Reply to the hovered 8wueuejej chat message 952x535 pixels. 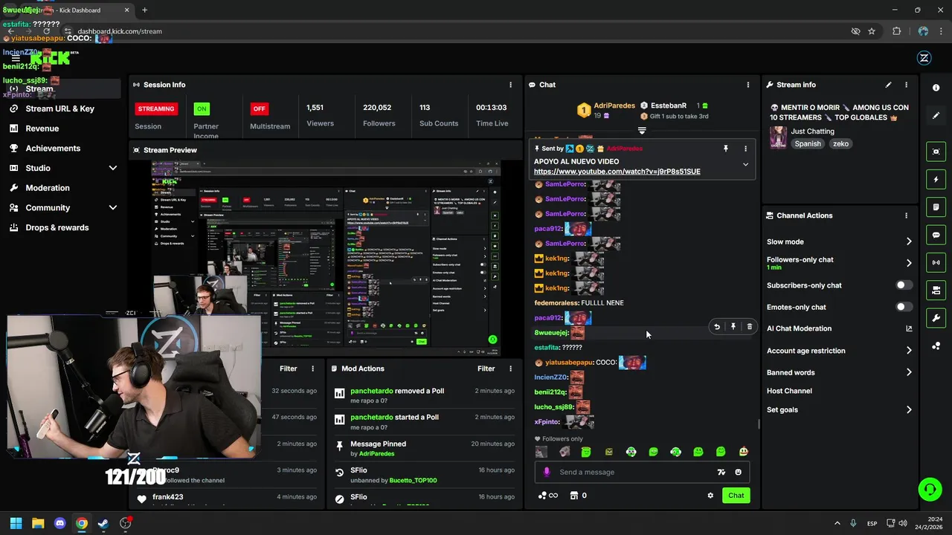pos(717,327)
